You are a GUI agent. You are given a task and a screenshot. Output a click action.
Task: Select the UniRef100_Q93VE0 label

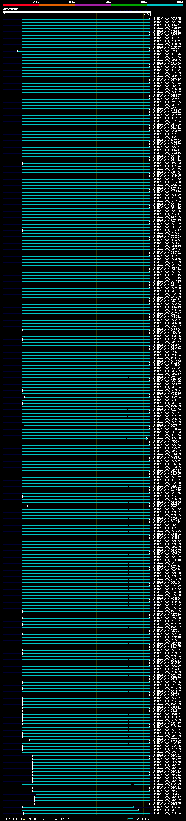pos(167,813)
